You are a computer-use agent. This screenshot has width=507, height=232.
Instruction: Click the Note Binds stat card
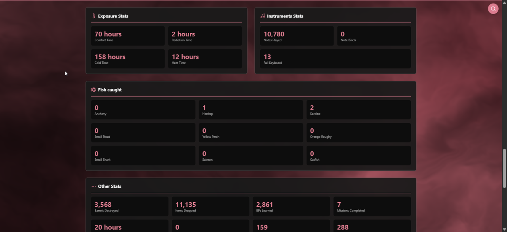374,36
